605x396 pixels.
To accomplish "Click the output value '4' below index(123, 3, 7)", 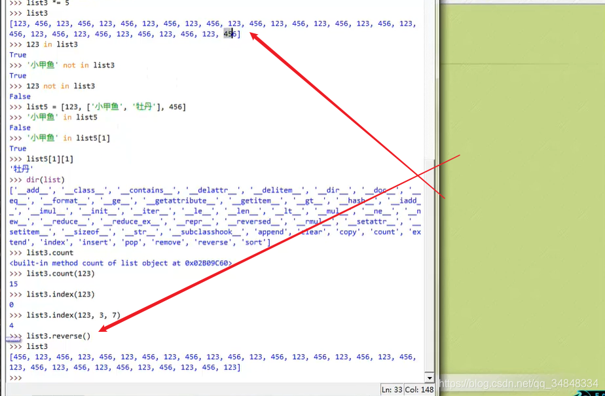I will 12,325.
